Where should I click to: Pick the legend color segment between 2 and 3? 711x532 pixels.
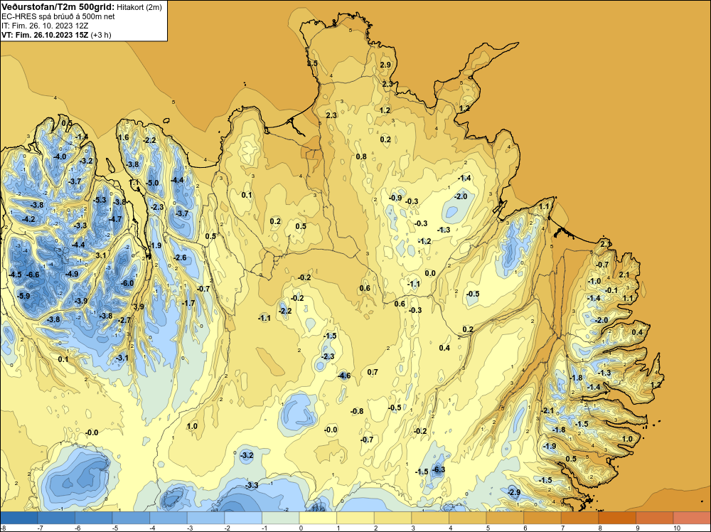(392, 518)
